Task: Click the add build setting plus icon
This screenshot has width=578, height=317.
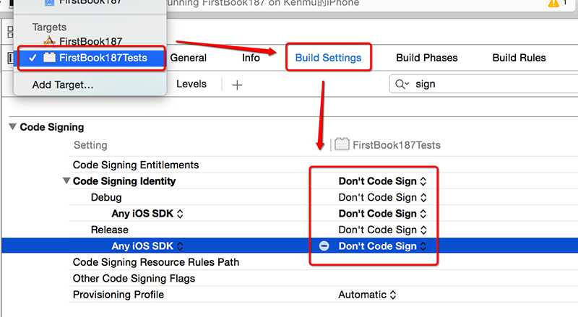Action: click(237, 85)
